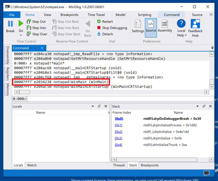This screenshot has width=218, height=181.
Task: Click Step Out Back
Action: (66, 22)
